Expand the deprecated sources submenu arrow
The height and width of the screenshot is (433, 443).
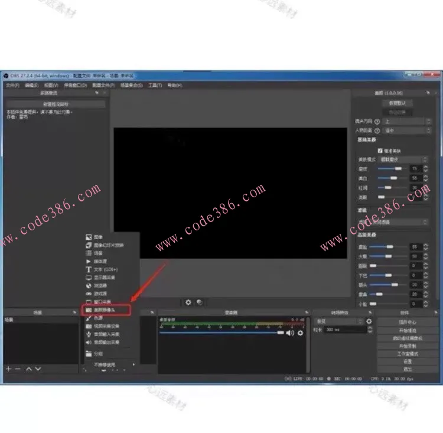pos(133,364)
